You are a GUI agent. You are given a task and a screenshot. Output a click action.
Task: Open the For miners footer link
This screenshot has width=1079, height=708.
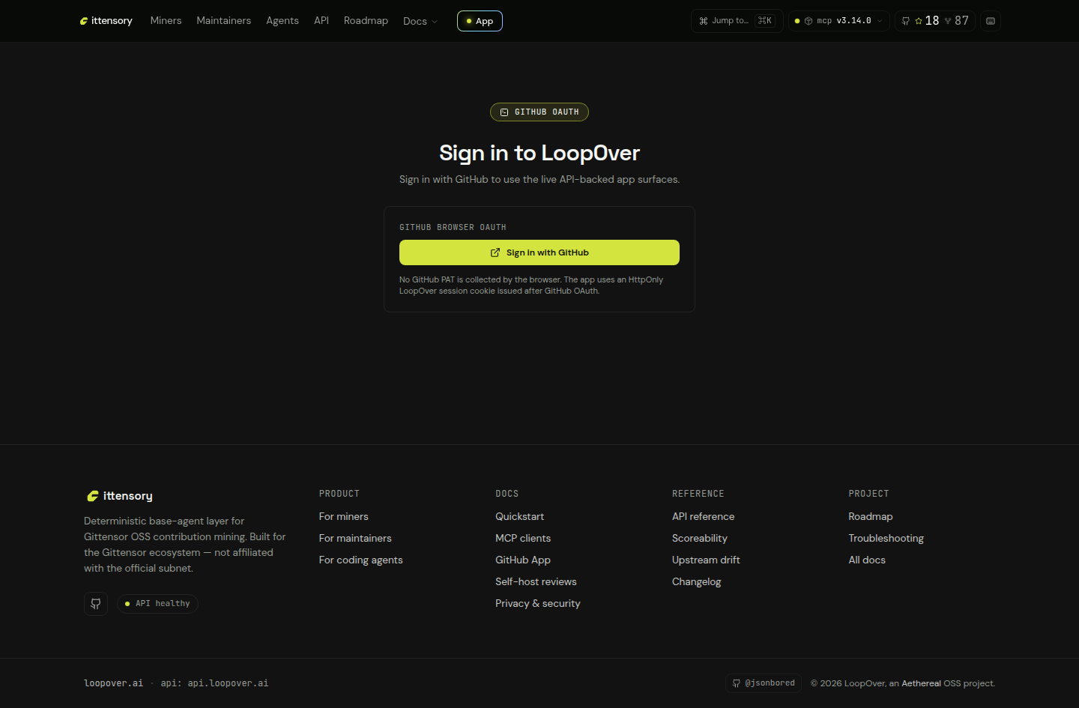tap(344, 517)
